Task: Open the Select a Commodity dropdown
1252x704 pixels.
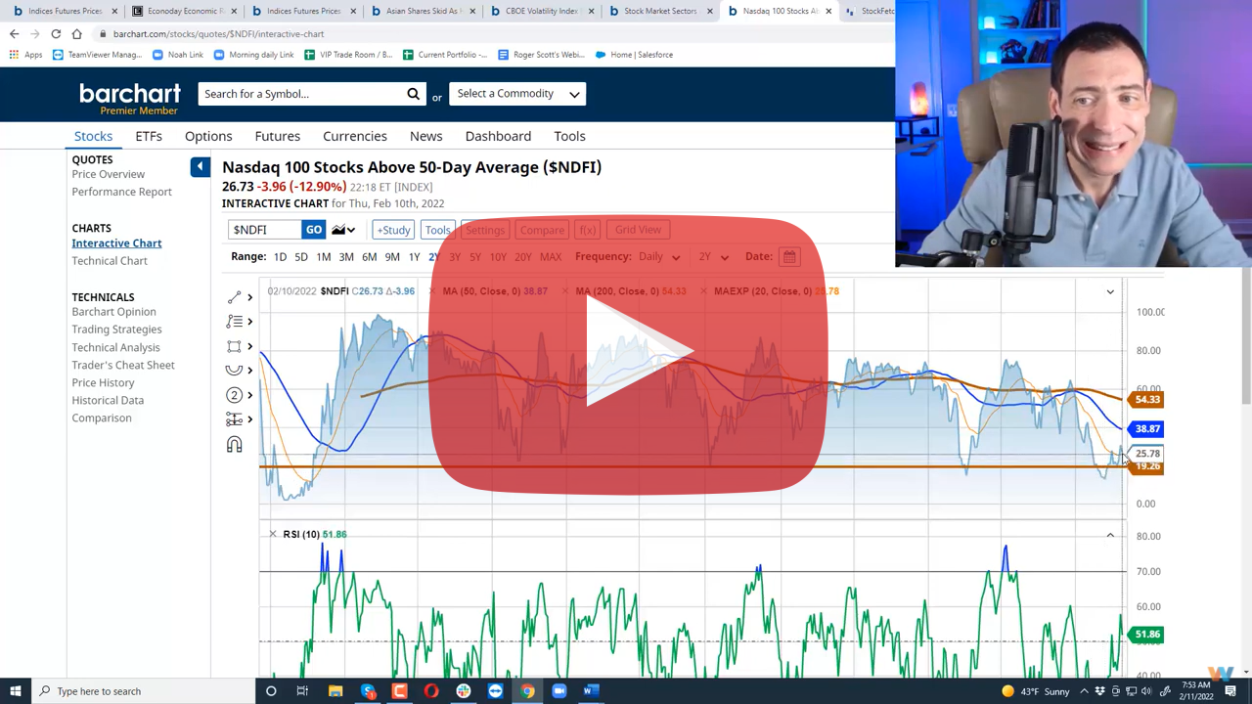Action: (x=517, y=94)
